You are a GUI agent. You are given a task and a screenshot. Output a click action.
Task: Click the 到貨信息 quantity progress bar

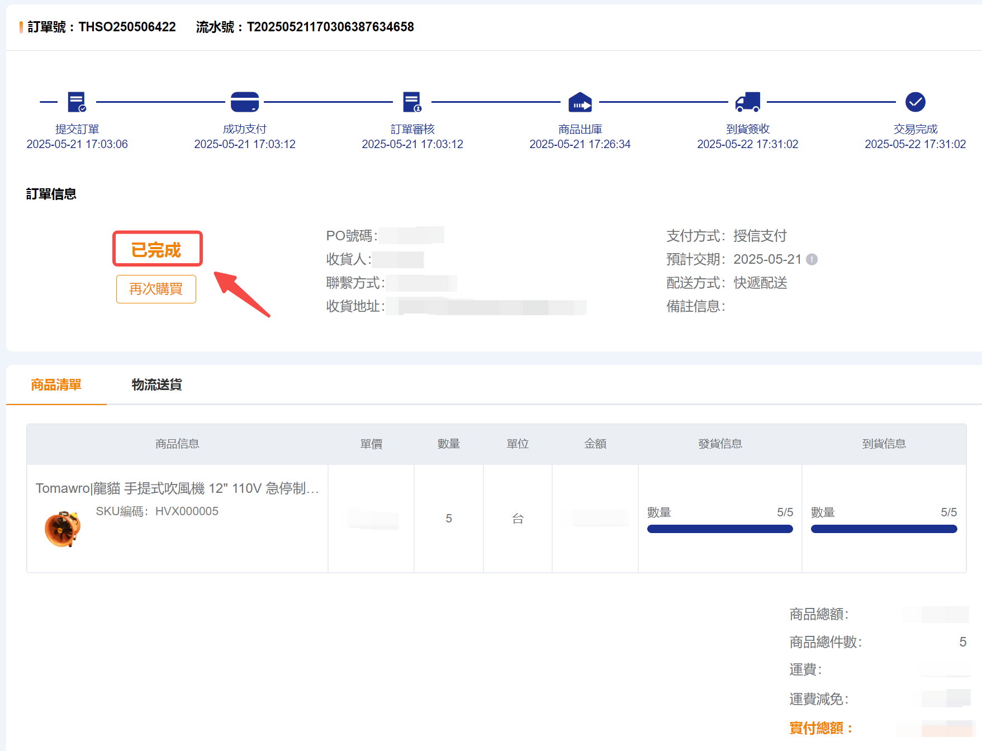click(883, 529)
